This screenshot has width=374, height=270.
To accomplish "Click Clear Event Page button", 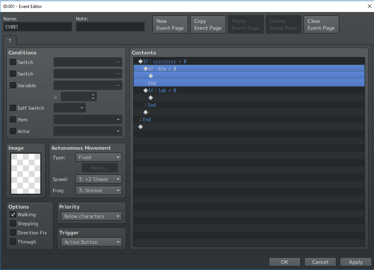I will click(x=321, y=25).
